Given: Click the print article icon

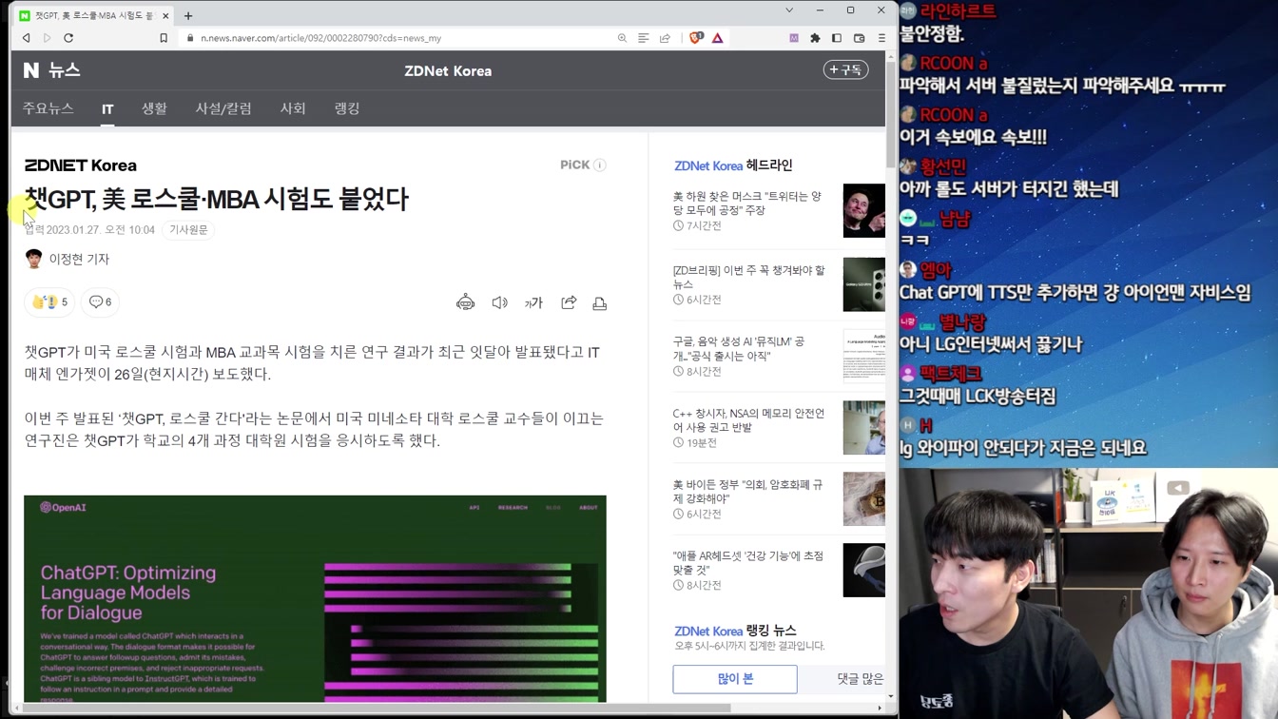Looking at the screenshot, I should (x=600, y=302).
